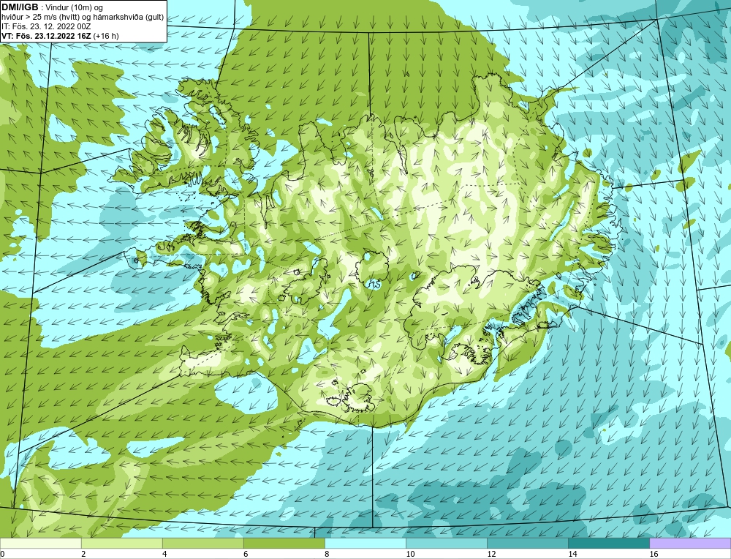
Task: Click the medium teal 12–14 m/s legend swatch
Action: [x=527, y=543]
